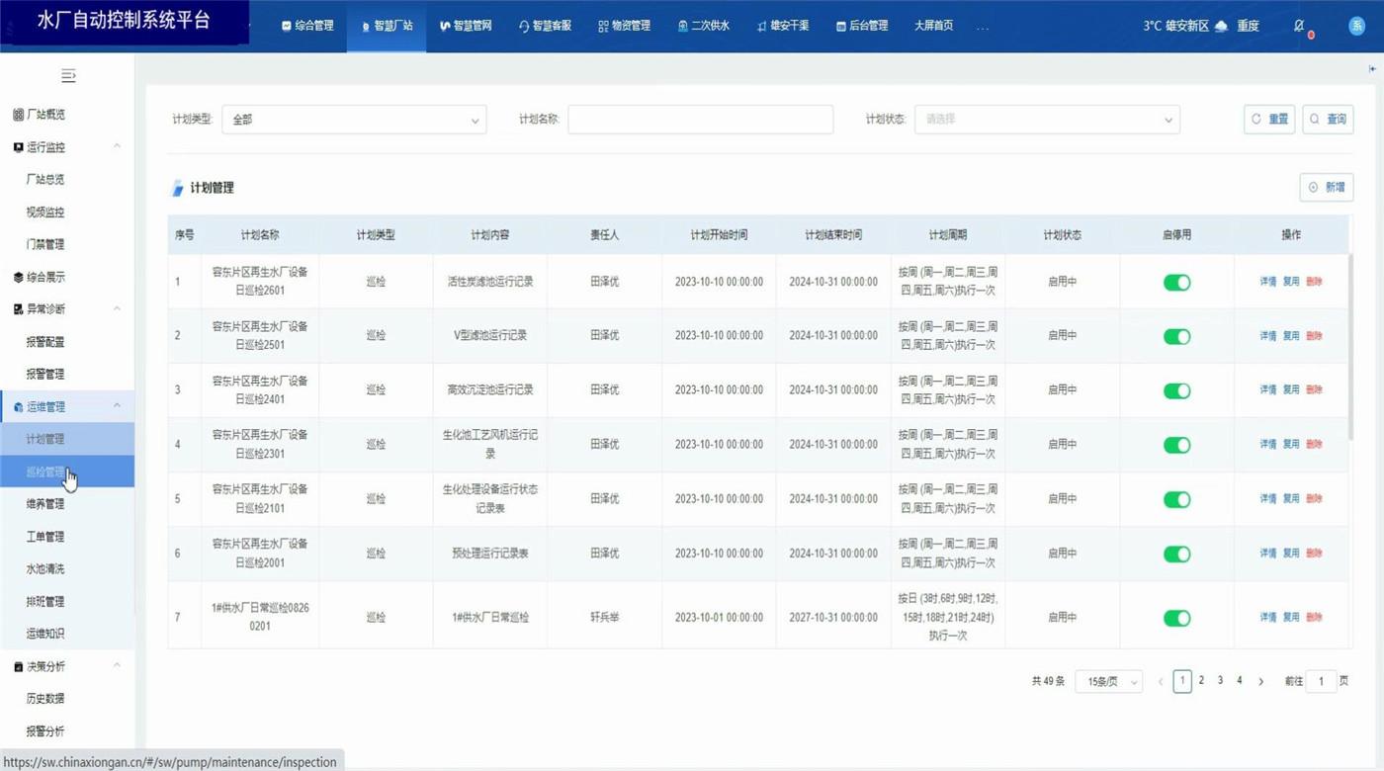Switch to the 智慧管网 top tab
1384x771 pixels.
[x=466, y=26]
